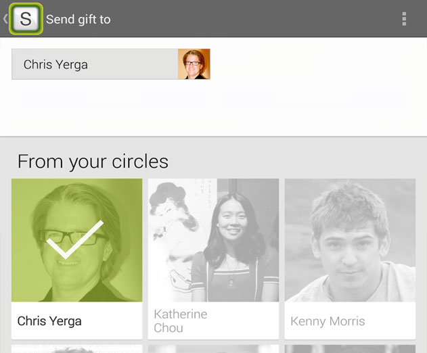Image resolution: width=427 pixels, height=353 pixels.
Task: Click the Chris Yerga name label card
Action: coord(76,321)
